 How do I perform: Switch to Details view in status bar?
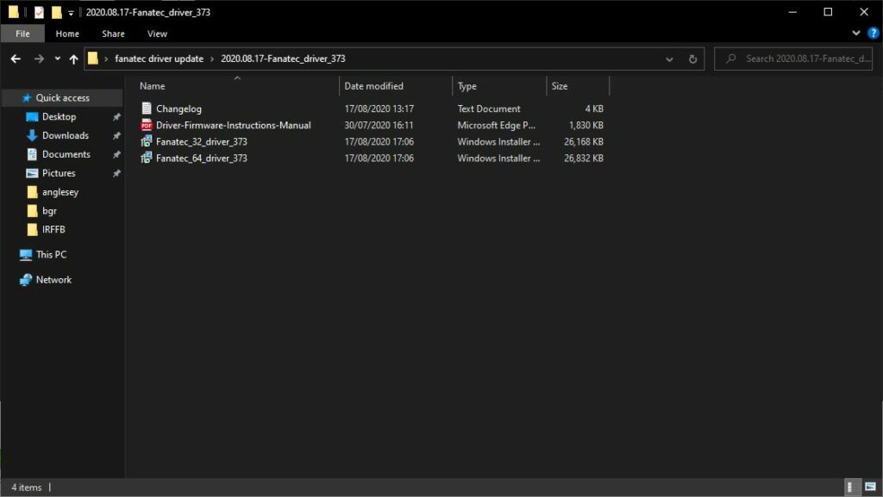pos(853,487)
